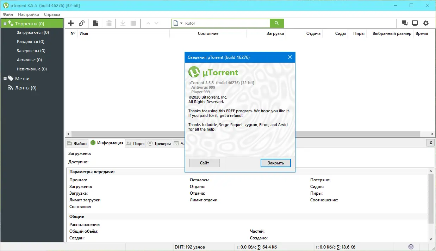
Task: Click the Create New Torrent icon
Action: tap(95, 23)
